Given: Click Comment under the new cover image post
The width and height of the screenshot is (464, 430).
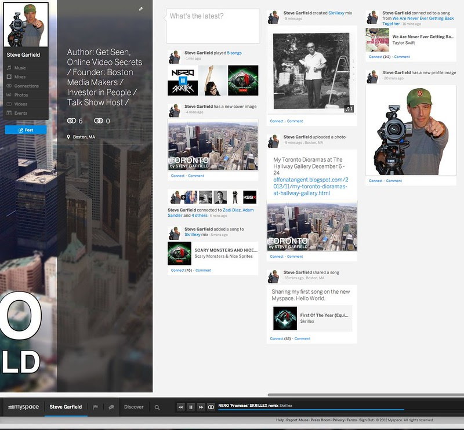Looking at the screenshot, I should tap(196, 176).
